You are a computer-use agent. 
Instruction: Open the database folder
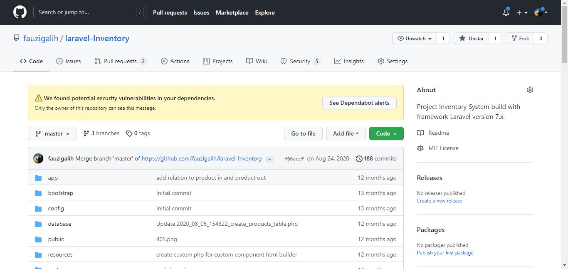coord(59,224)
